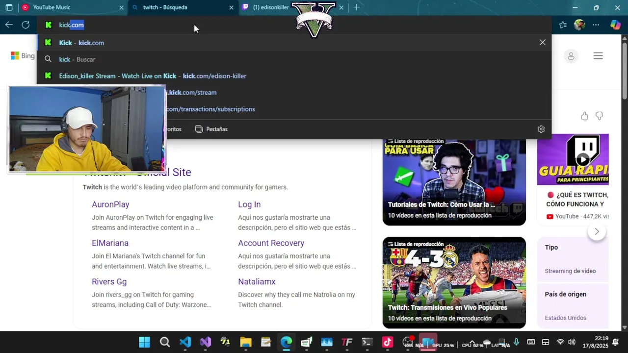628x353 pixels.
Task: Click into the address bar with kick.com
Action: (294, 25)
